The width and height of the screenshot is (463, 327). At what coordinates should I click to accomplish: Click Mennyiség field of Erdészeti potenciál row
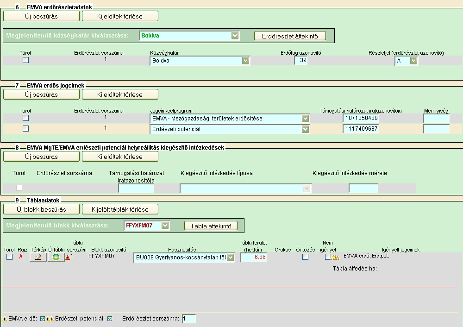437,129
